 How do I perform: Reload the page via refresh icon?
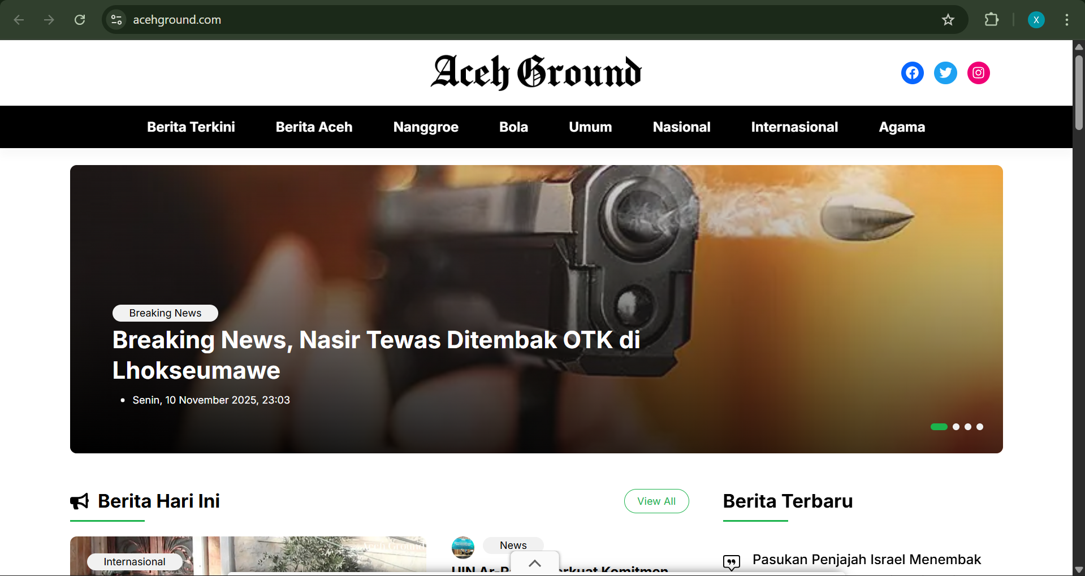point(80,19)
